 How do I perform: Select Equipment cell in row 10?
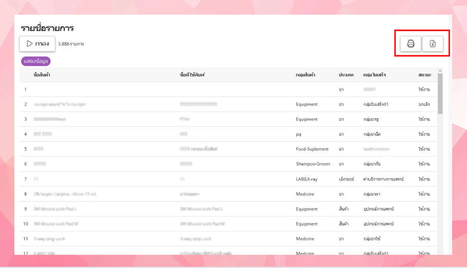pos(307,224)
